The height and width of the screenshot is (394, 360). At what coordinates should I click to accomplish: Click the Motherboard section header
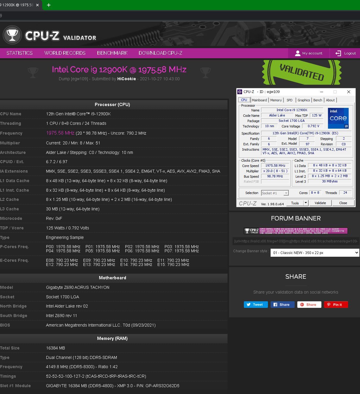112,278
